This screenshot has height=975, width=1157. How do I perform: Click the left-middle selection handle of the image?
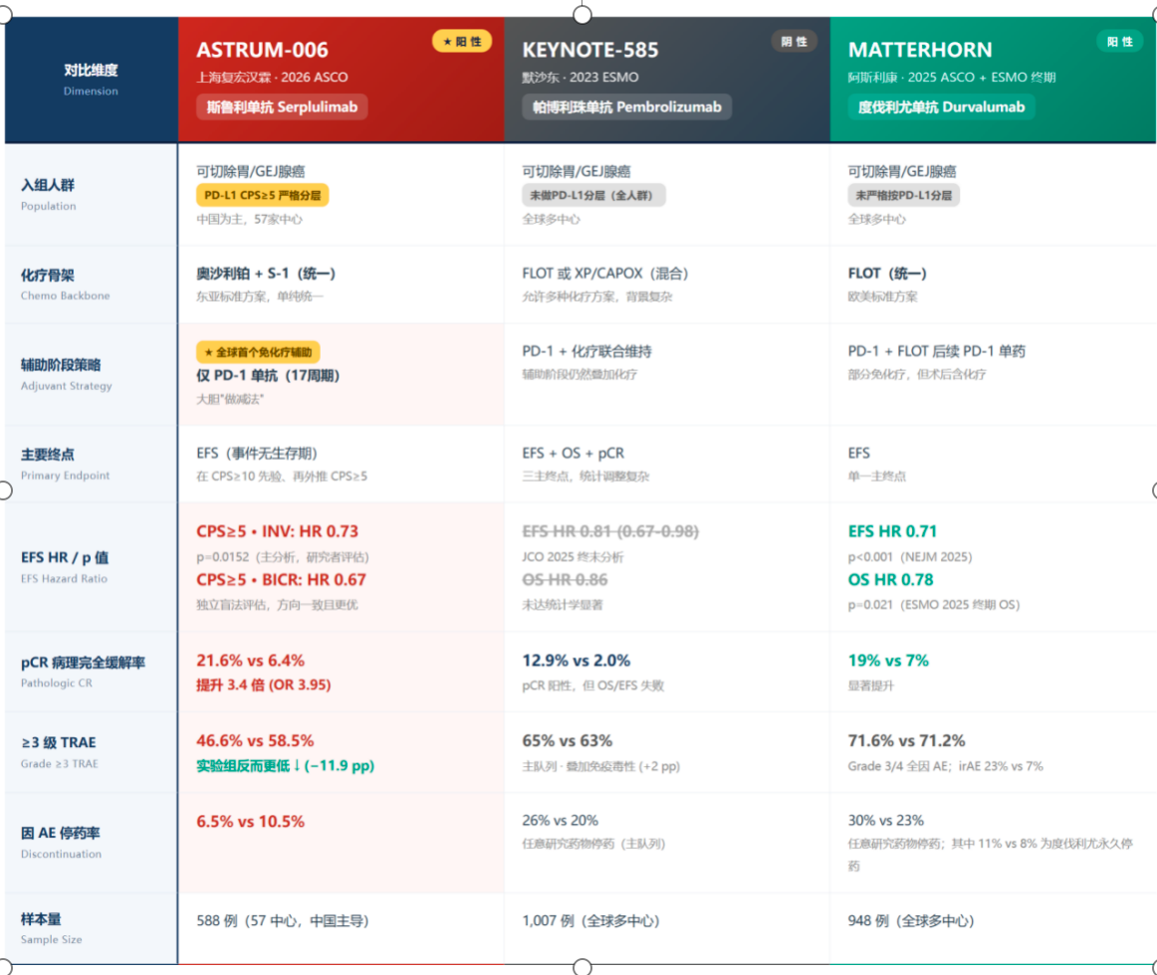pyautogui.click(x=4, y=490)
